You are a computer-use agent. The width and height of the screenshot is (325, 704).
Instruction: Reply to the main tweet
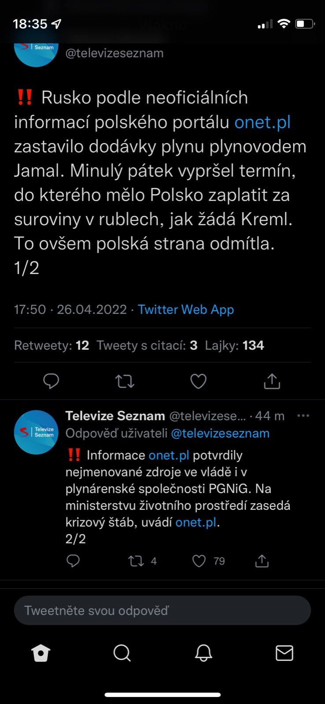coord(51,381)
